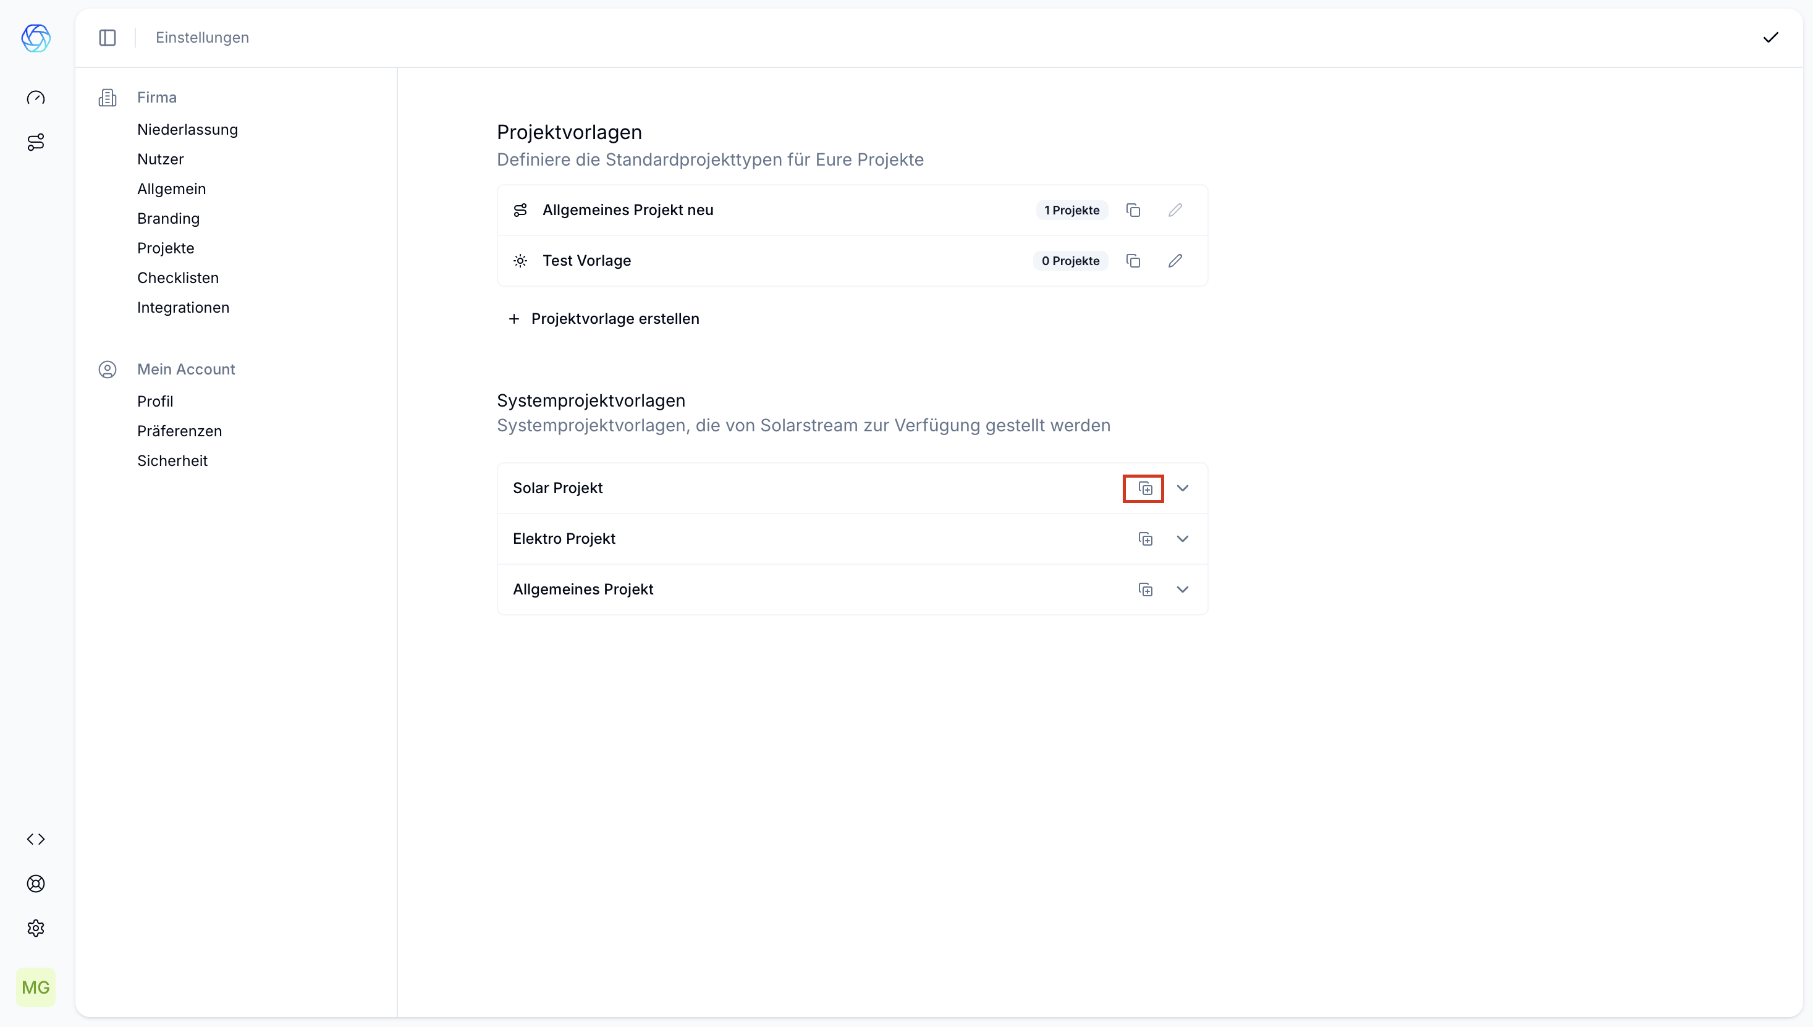The height and width of the screenshot is (1027, 1813).
Task: Duplicate the Allgemeines Projekt neu template
Action: coord(1133,210)
